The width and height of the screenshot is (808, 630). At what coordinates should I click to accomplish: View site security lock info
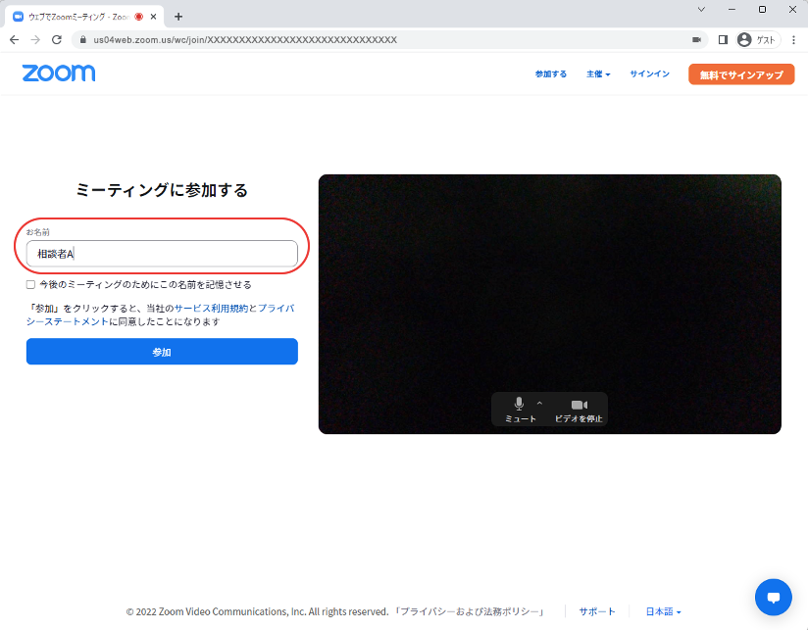tap(83, 39)
